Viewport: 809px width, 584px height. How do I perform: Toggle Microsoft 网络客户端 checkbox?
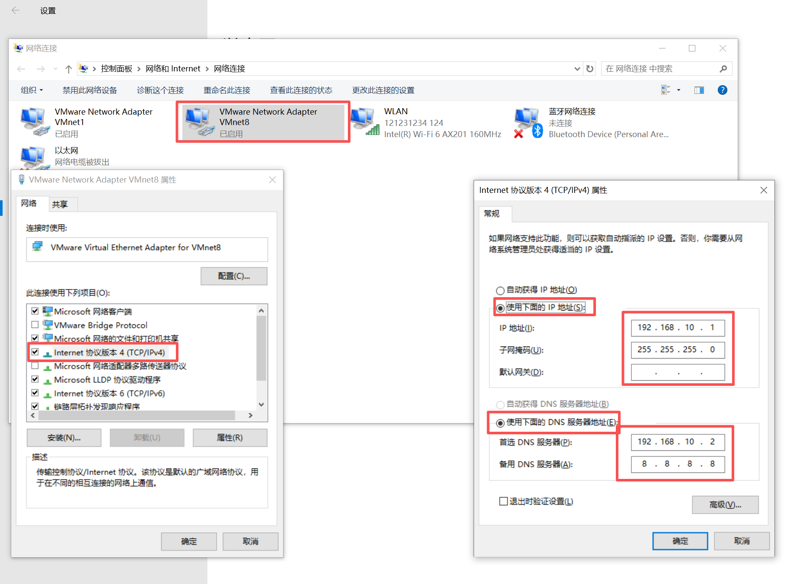point(35,311)
